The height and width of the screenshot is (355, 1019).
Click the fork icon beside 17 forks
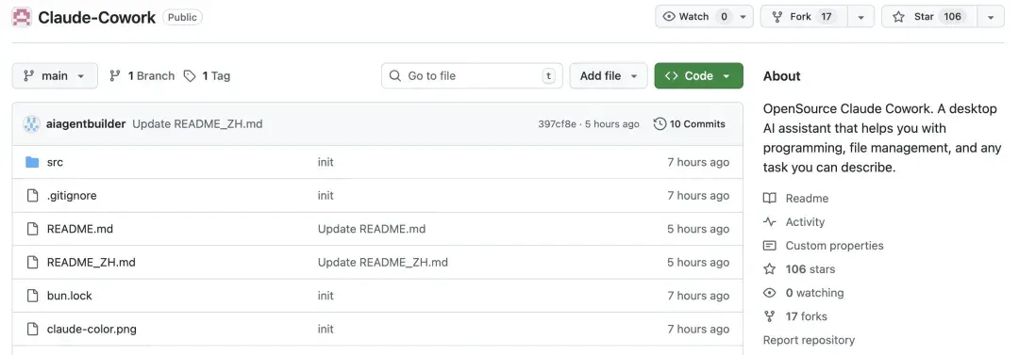tap(770, 316)
